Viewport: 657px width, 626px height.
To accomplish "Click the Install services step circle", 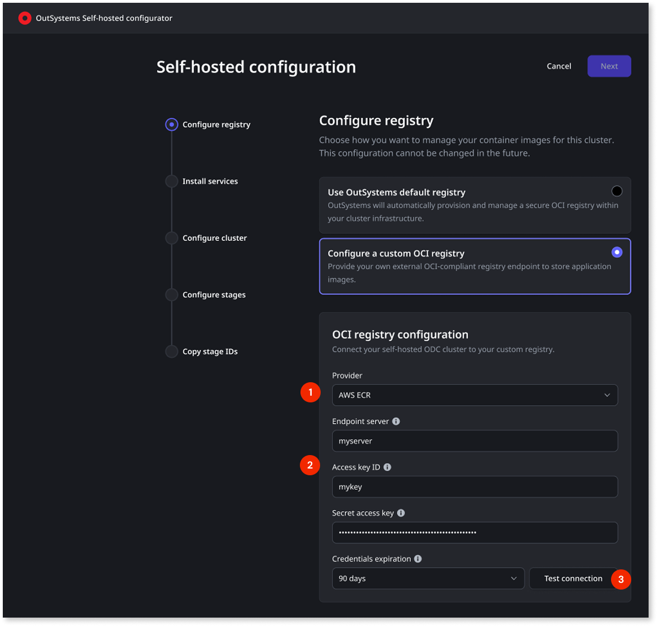I will tap(172, 181).
